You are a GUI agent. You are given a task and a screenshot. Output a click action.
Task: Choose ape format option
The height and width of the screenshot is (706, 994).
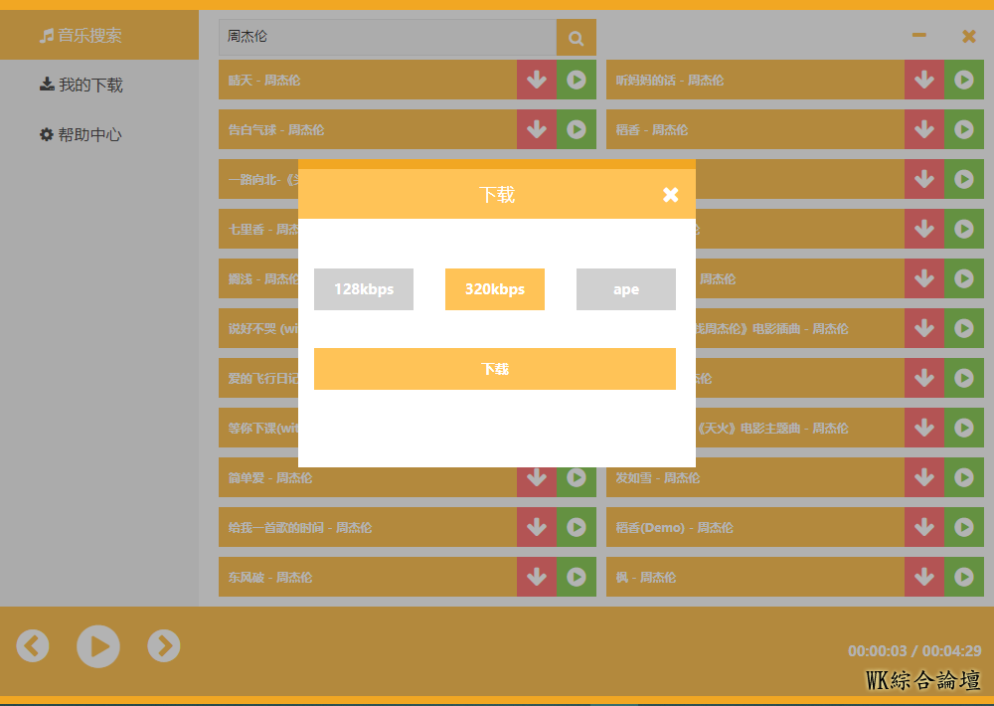click(626, 289)
